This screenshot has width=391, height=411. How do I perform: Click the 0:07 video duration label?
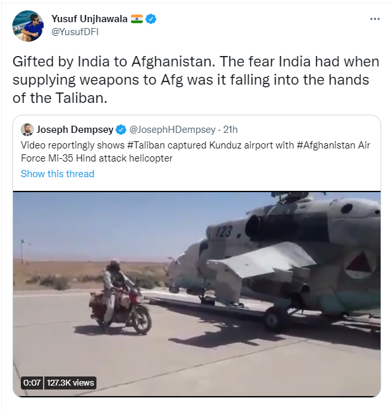pyautogui.click(x=32, y=383)
